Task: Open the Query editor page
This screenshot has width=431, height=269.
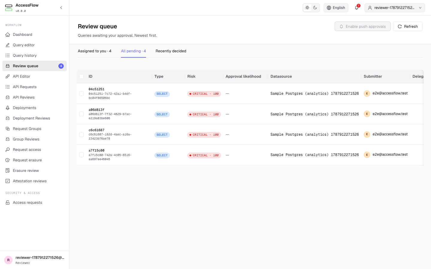Action: [34, 45]
